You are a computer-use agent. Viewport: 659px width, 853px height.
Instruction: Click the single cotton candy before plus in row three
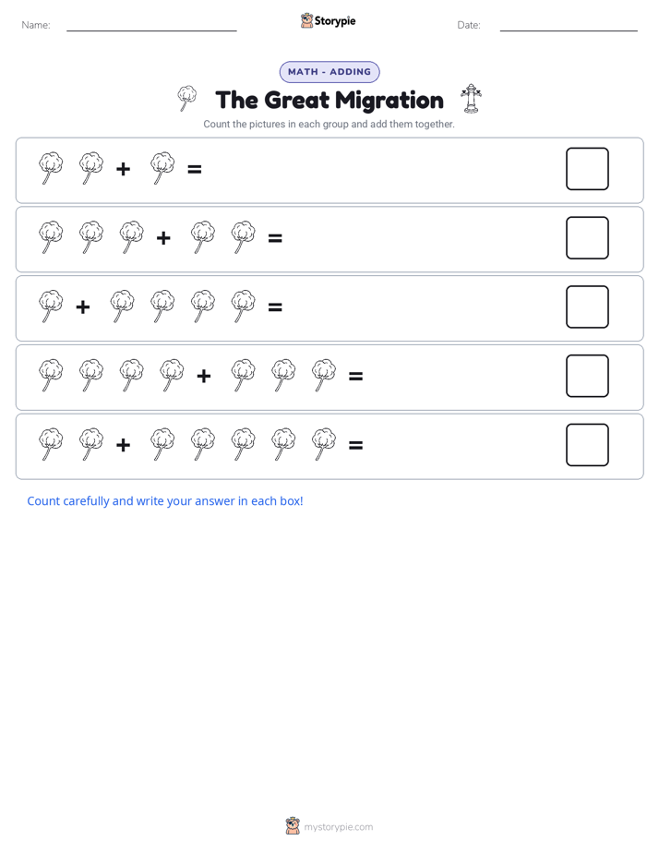tap(51, 306)
